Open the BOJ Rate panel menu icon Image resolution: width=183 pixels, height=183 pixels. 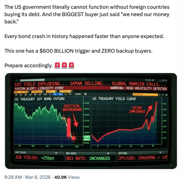108,153
